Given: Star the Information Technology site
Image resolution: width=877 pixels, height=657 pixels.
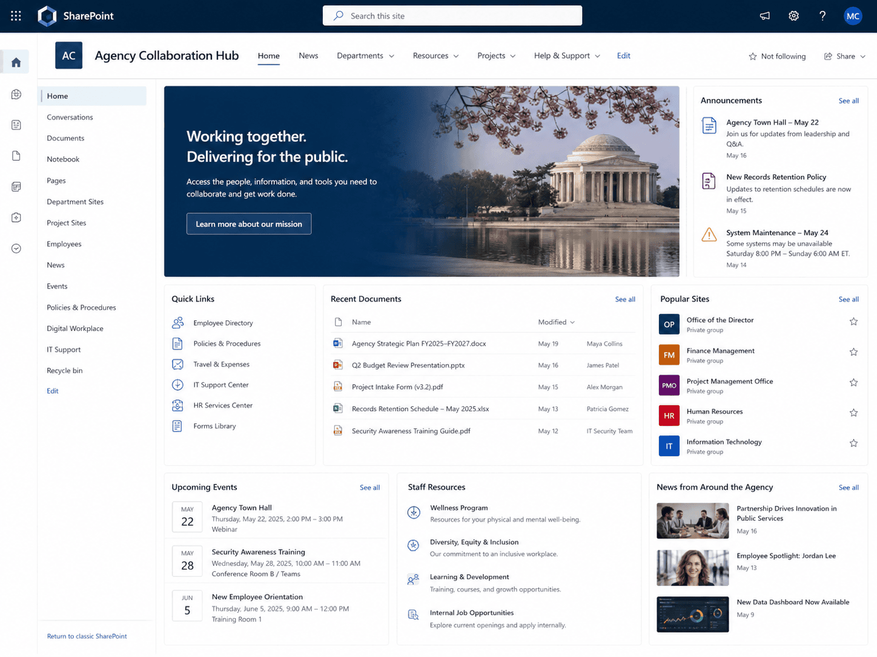Looking at the screenshot, I should coord(853,443).
